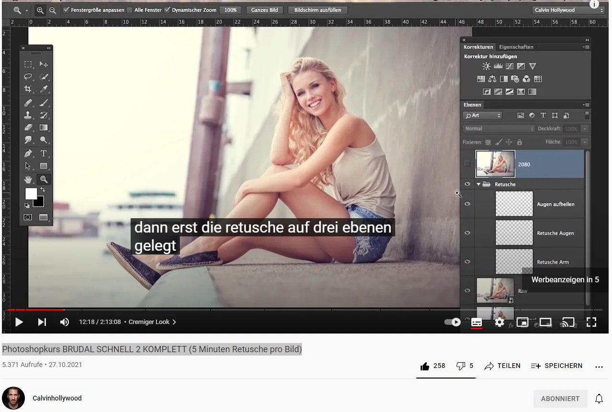Image resolution: width=612 pixels, height=412 pixels.
Task: Collapse the Retusche layer group
Action: click(x=478, y=184)
